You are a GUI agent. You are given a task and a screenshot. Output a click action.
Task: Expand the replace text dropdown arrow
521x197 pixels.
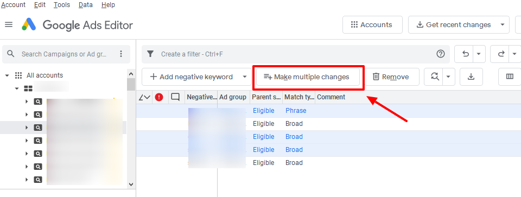click(448, 77)
